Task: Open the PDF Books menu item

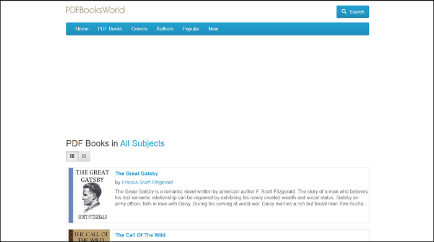Action: coord(110,29)
